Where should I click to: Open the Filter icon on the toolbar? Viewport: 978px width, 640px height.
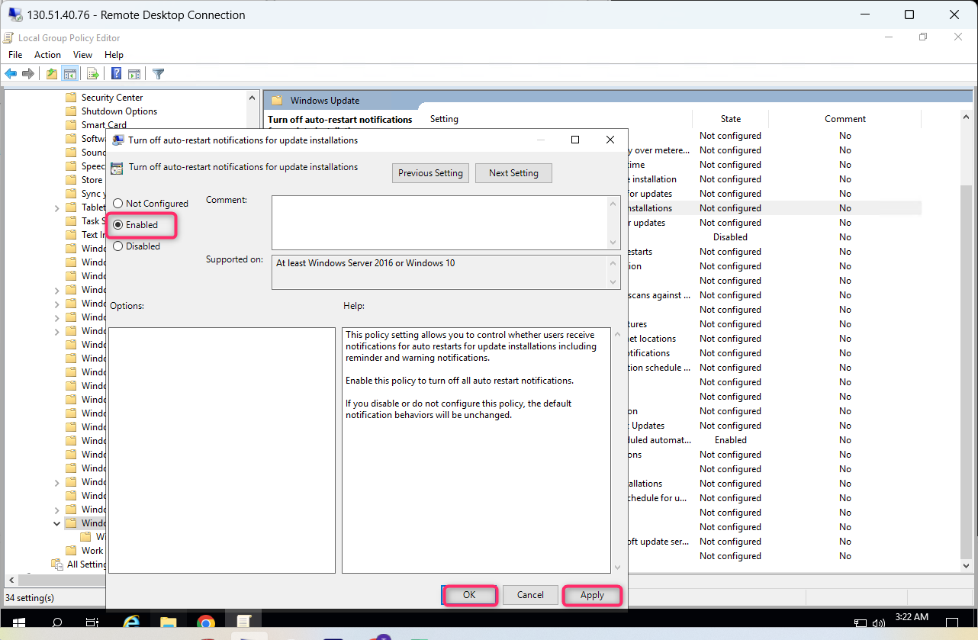[x=158, y=73]
